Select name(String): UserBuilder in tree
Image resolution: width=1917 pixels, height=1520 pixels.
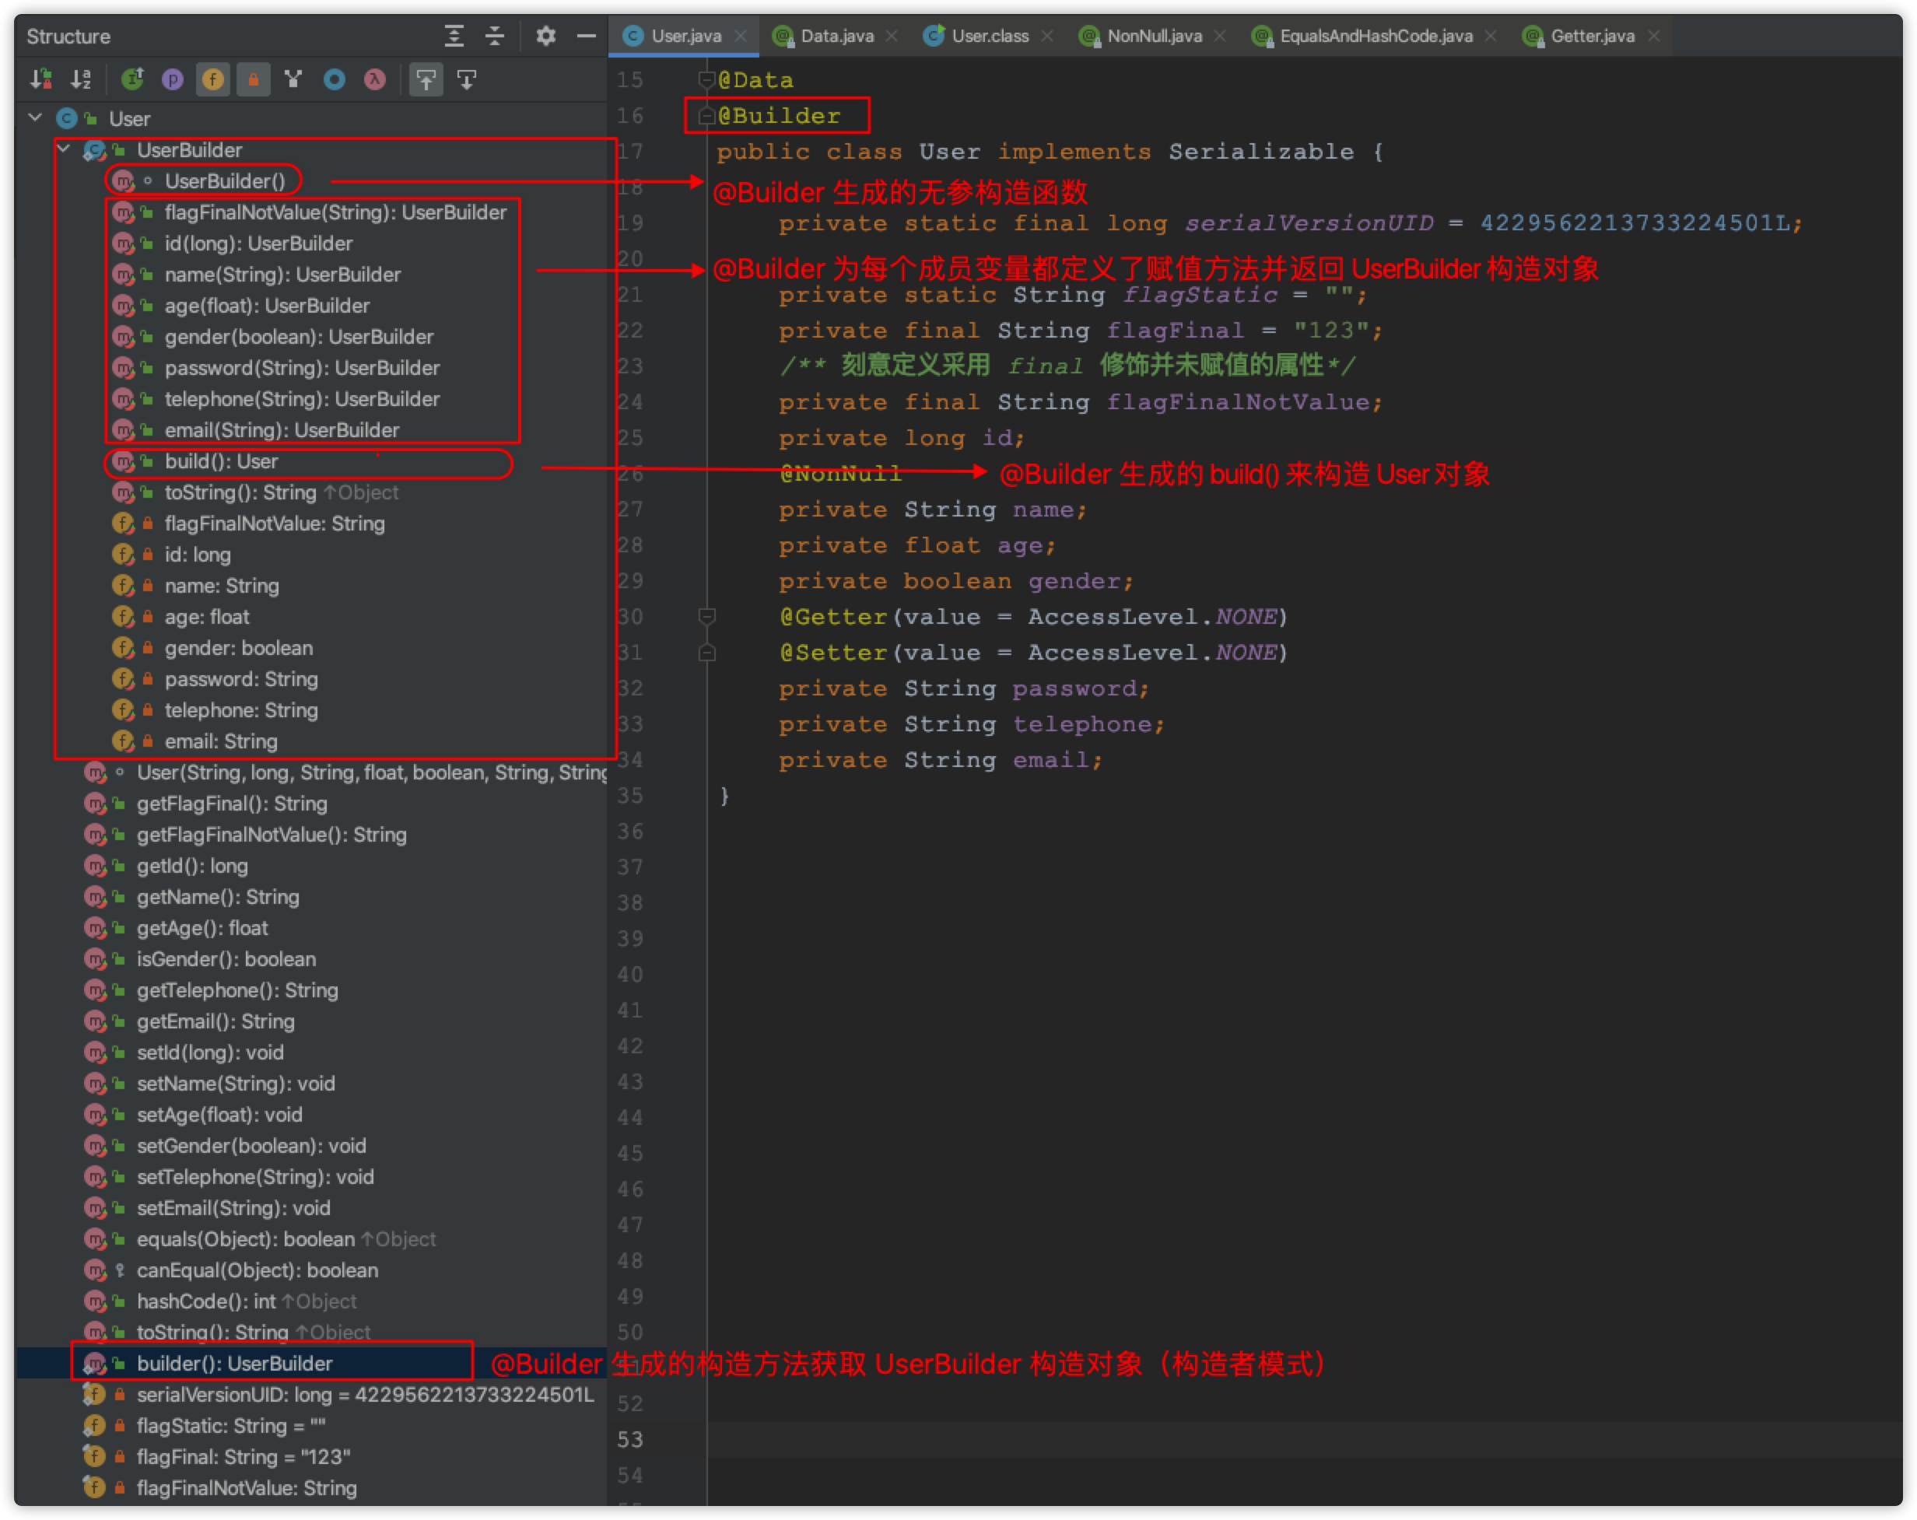click(282, 275)
